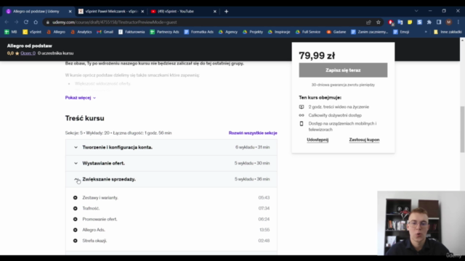Open the Full Service bookmark
This screenshot has width=465, height=261.
click(308, 32)
